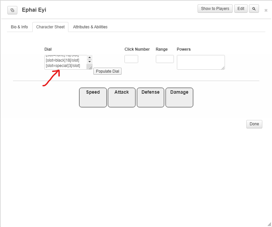
Task: Click the Range field label
Action: 162,49
